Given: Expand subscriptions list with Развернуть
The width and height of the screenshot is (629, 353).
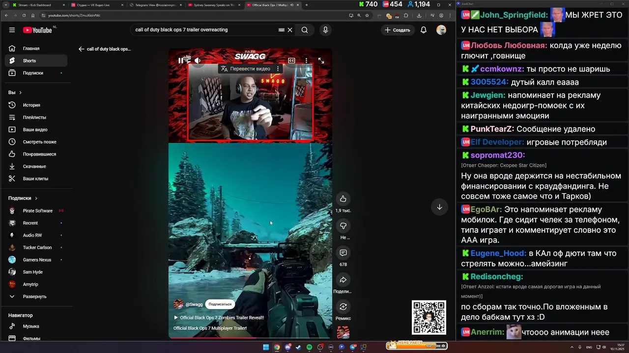Looking at the screenshot, I should pyautogui.click(x=36, y=297).
